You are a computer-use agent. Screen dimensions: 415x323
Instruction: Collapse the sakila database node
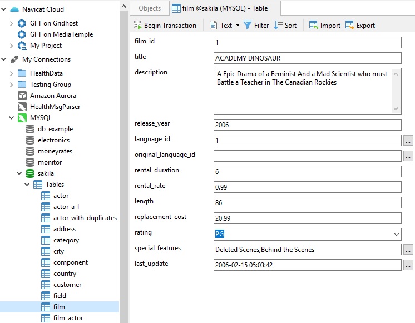point(19,173)
